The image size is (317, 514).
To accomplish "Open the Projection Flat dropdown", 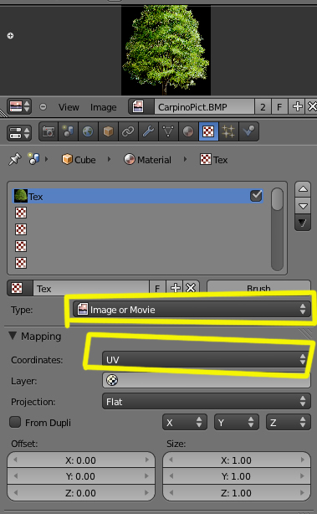I will pos(207,402).
